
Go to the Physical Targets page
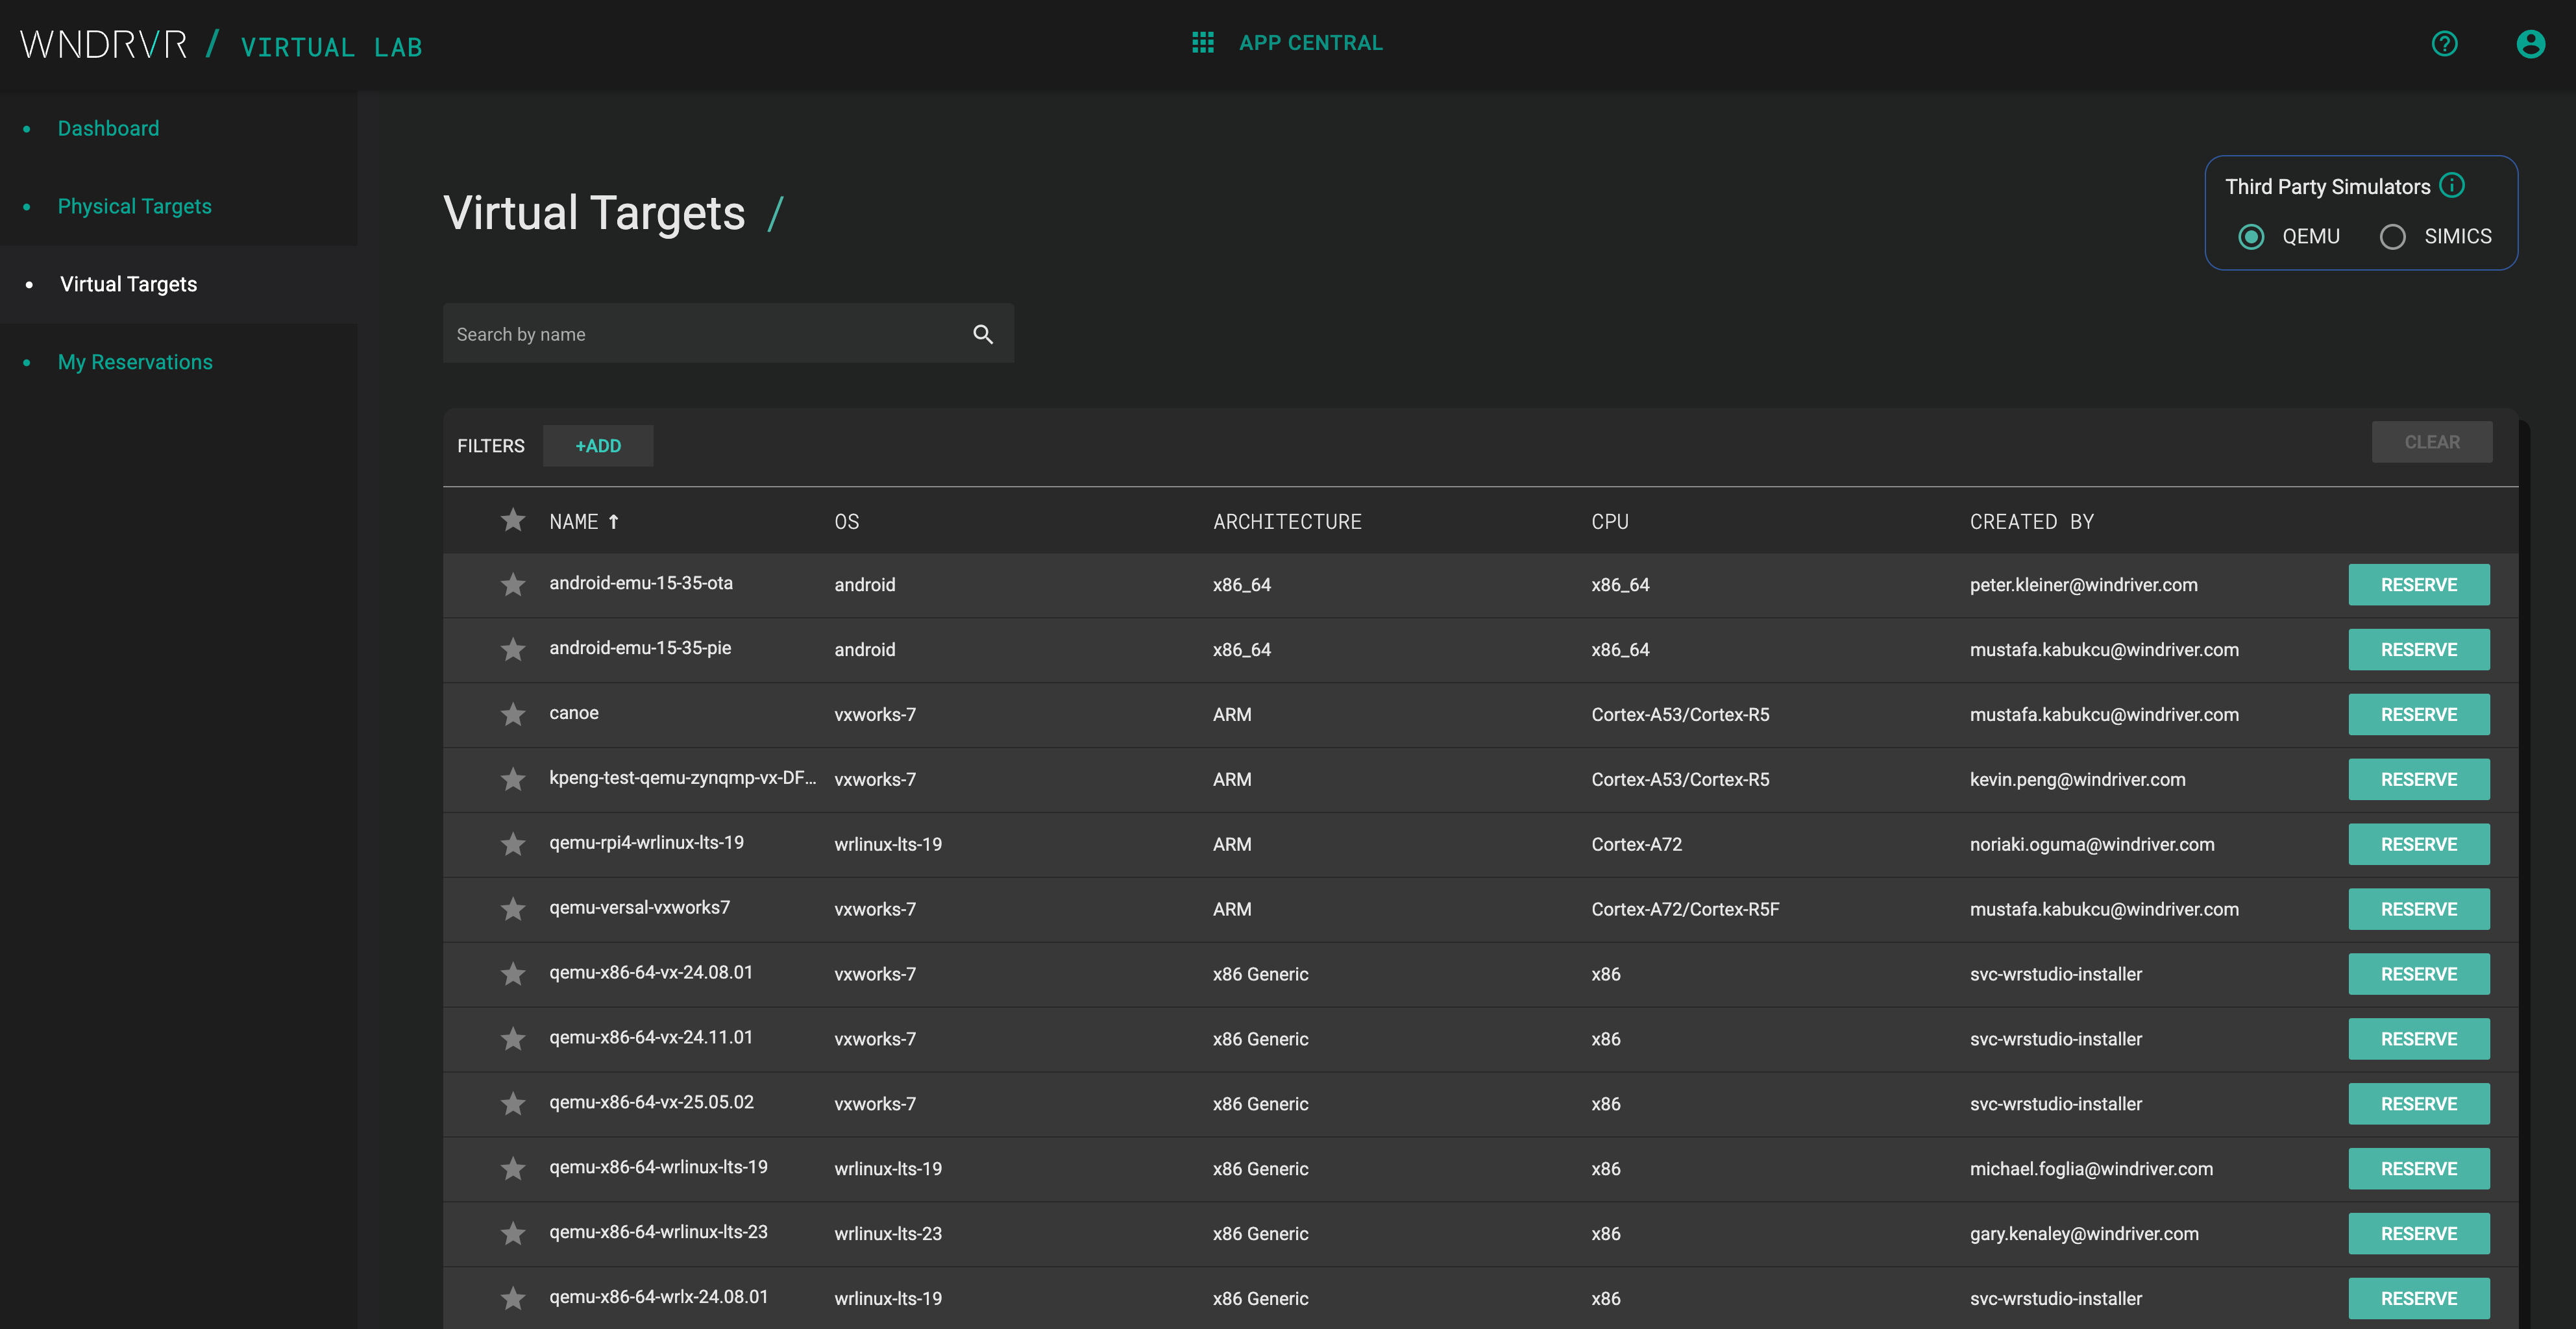[134, 206]
